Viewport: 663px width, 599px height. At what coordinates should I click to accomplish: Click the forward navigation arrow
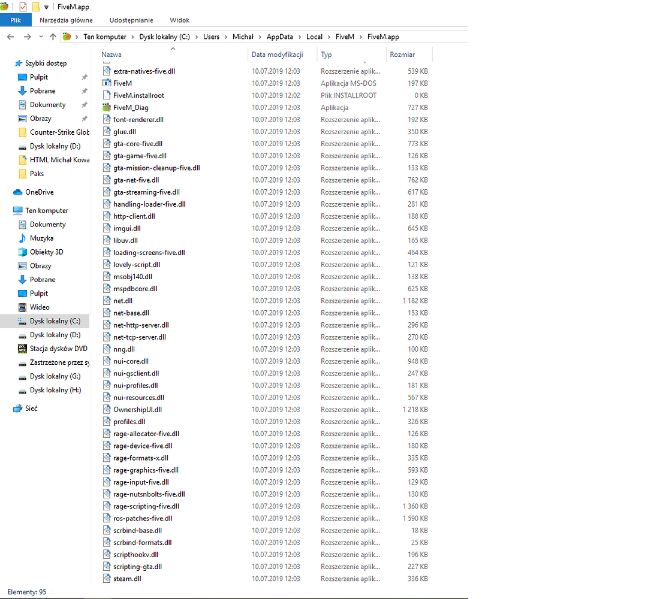[27, 37]
